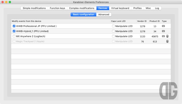Click vendor ID value 76
The height and width of the screenshot is (104, 182).
point(142,41)
